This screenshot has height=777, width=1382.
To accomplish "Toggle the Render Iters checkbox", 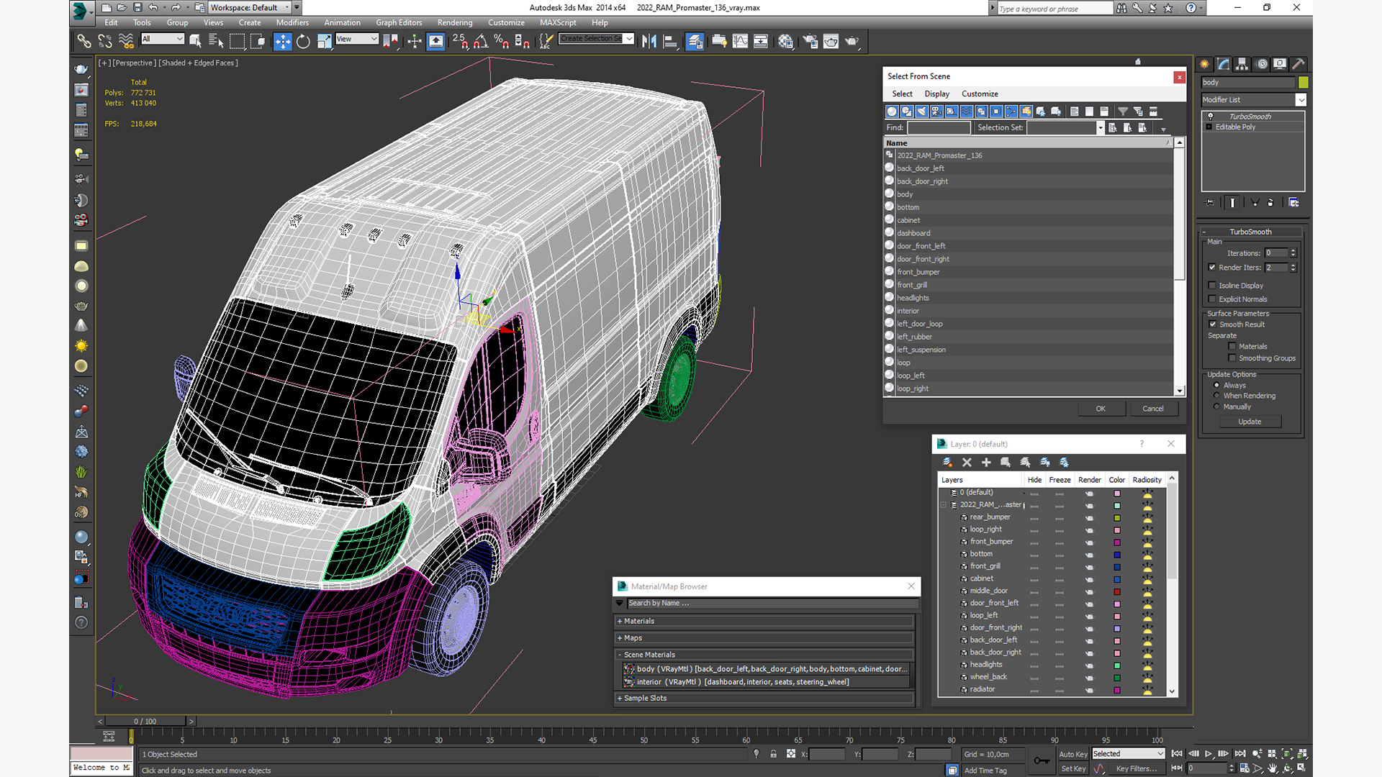I will (x=1212, y=268).
